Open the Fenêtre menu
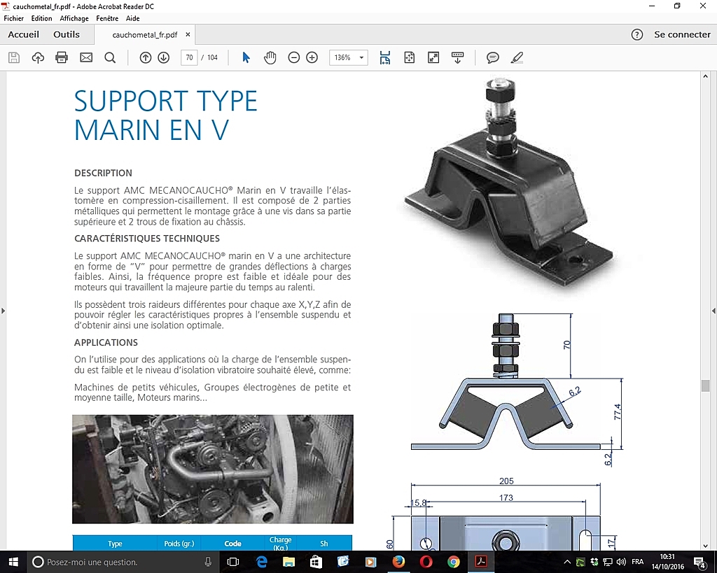 [x=107, y=18]
